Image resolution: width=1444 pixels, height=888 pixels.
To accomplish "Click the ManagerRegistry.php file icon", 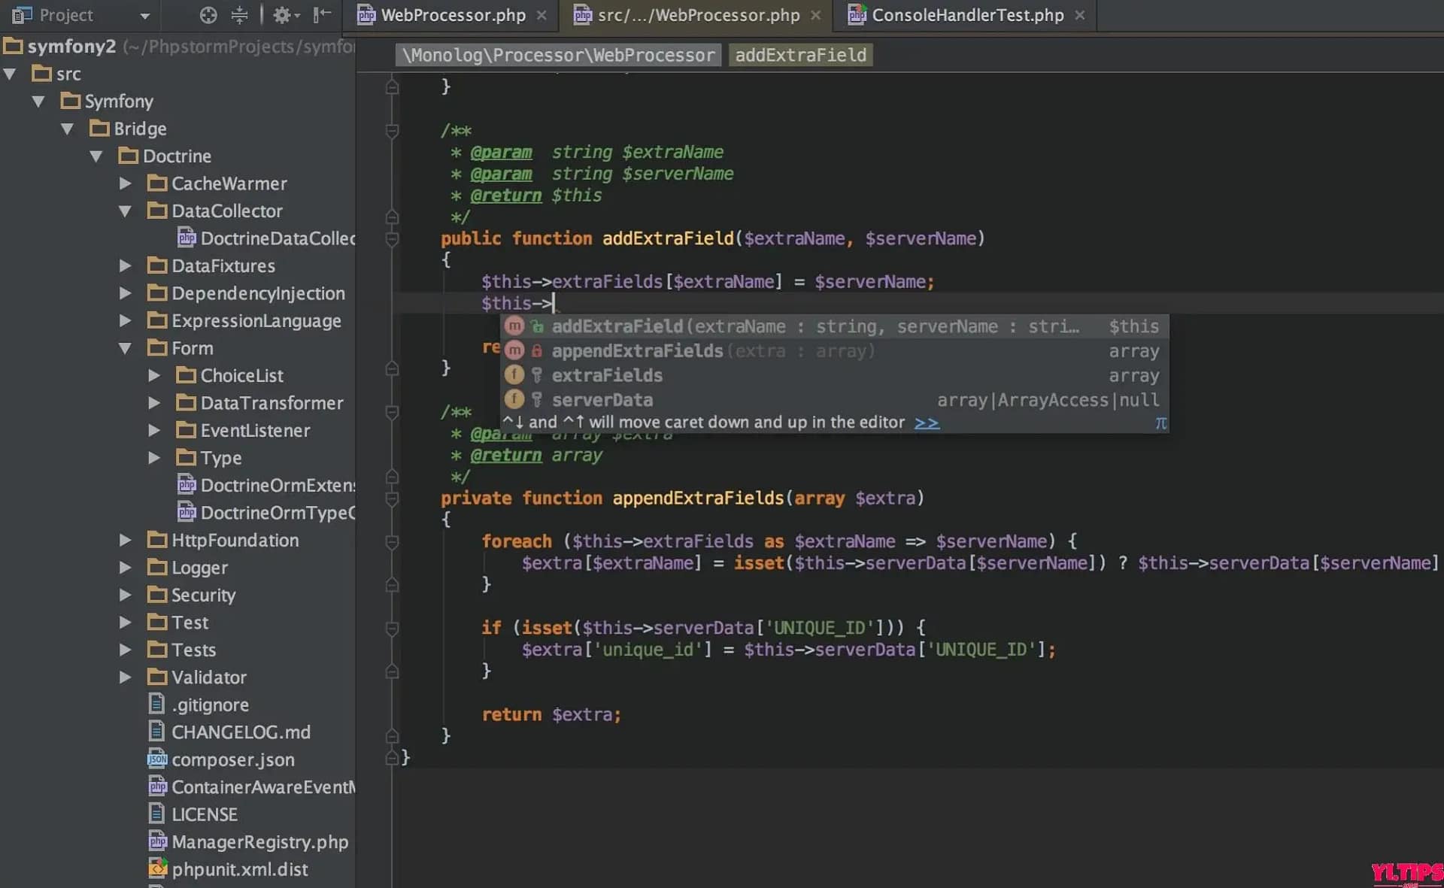I will (157, 841).
